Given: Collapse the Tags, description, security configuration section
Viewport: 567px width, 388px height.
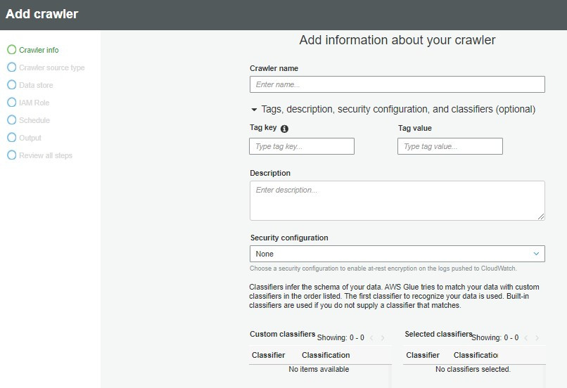Looking at the screenshot, I should pos(255,110).
